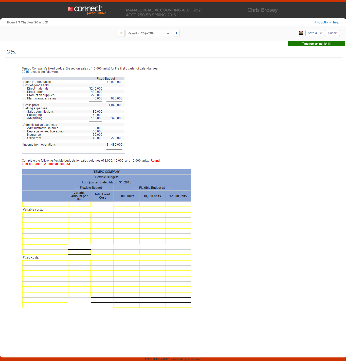Open the help link

tap(336, 22)
